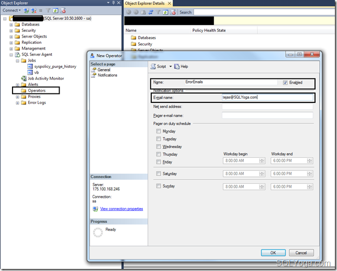Image resolution: width=337 pixels, height=271 pixels.
Task: Click the Forward icon in Object Explorer Details
Action: point(136,12)
